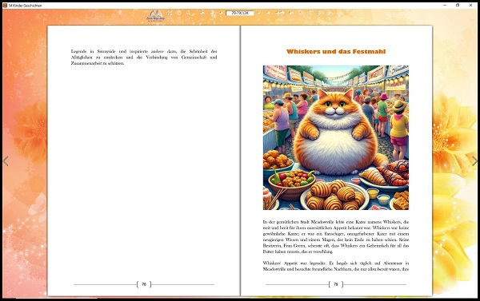This screenshot has width=480, height=301.
Task: Click the page number 79 footer
Action: point(336,284)
